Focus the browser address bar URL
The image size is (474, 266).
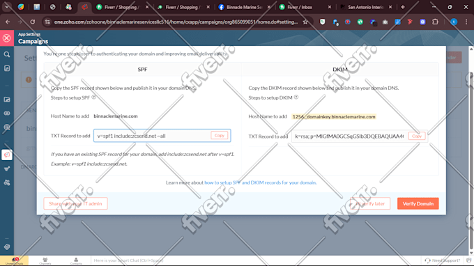pyautogui.click(x=176, y=22)
